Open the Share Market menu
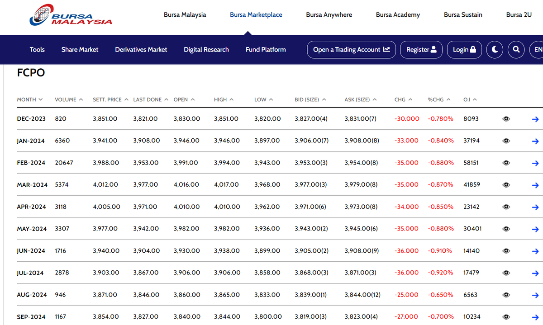Viewport: 543px width, 325px height. pyautogui.click(x=80, y=50)
